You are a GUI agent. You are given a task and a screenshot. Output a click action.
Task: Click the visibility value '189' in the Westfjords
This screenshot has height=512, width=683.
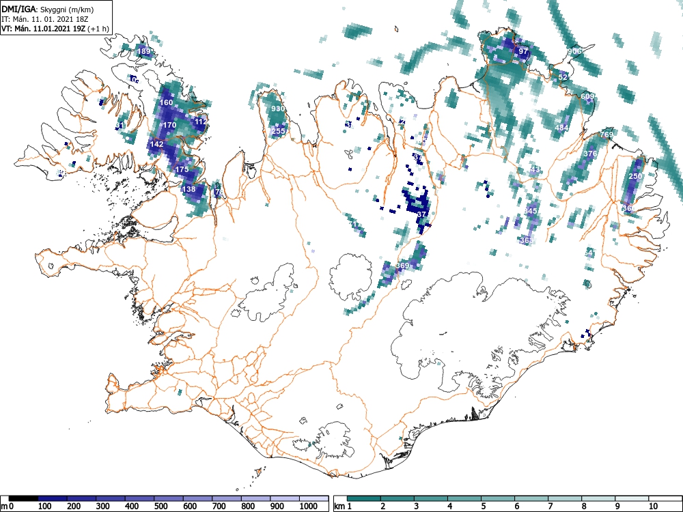(x=143, y=51)
